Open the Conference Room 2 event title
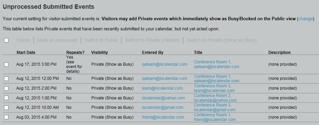The image size is (319, 125). pos(215,98)
